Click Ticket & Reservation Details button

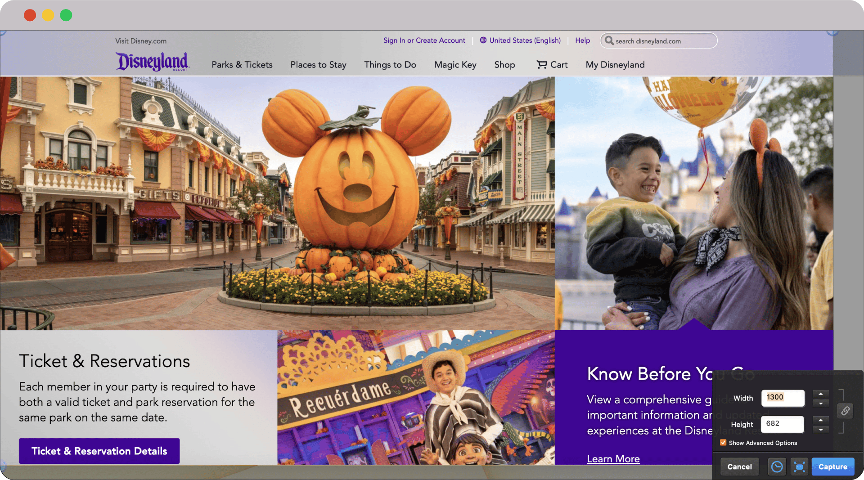coord(99,451)
